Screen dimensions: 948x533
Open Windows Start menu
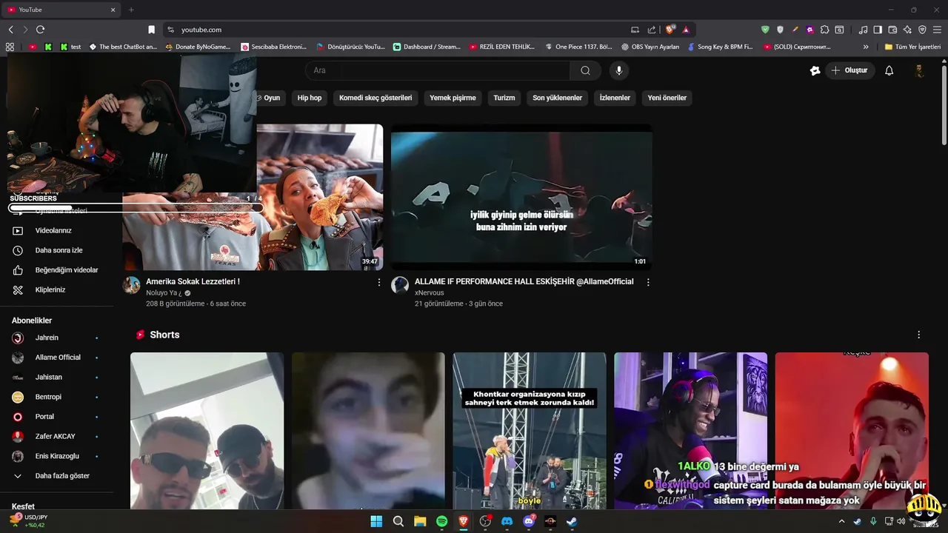tap(376, 521)
